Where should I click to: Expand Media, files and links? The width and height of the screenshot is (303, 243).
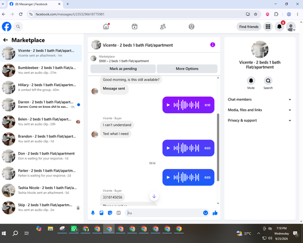pos(259,110)
